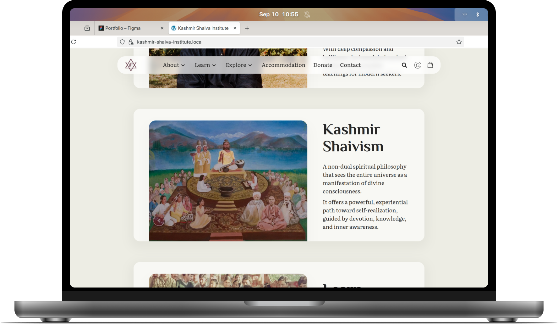The width and height of the screenshot is (558, 324).
Task: Open the user account icon
Action: (418, 65)
